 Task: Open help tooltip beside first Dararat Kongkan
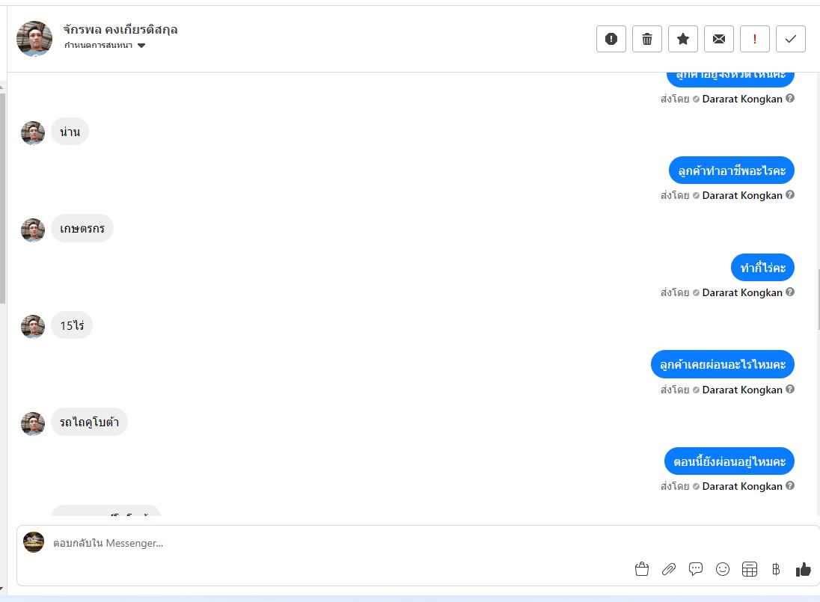pyautogui.click(x=790, y=98)
